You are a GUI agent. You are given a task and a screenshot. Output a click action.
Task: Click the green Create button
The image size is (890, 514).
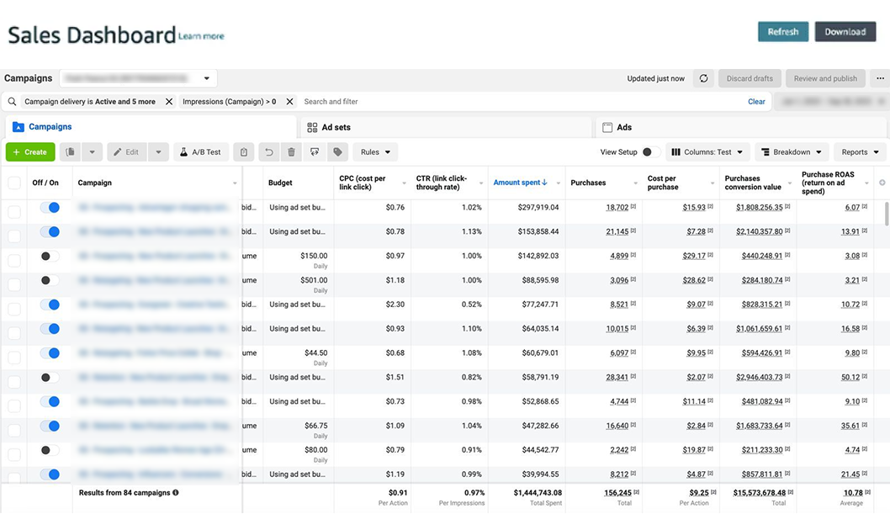point(30,152)
